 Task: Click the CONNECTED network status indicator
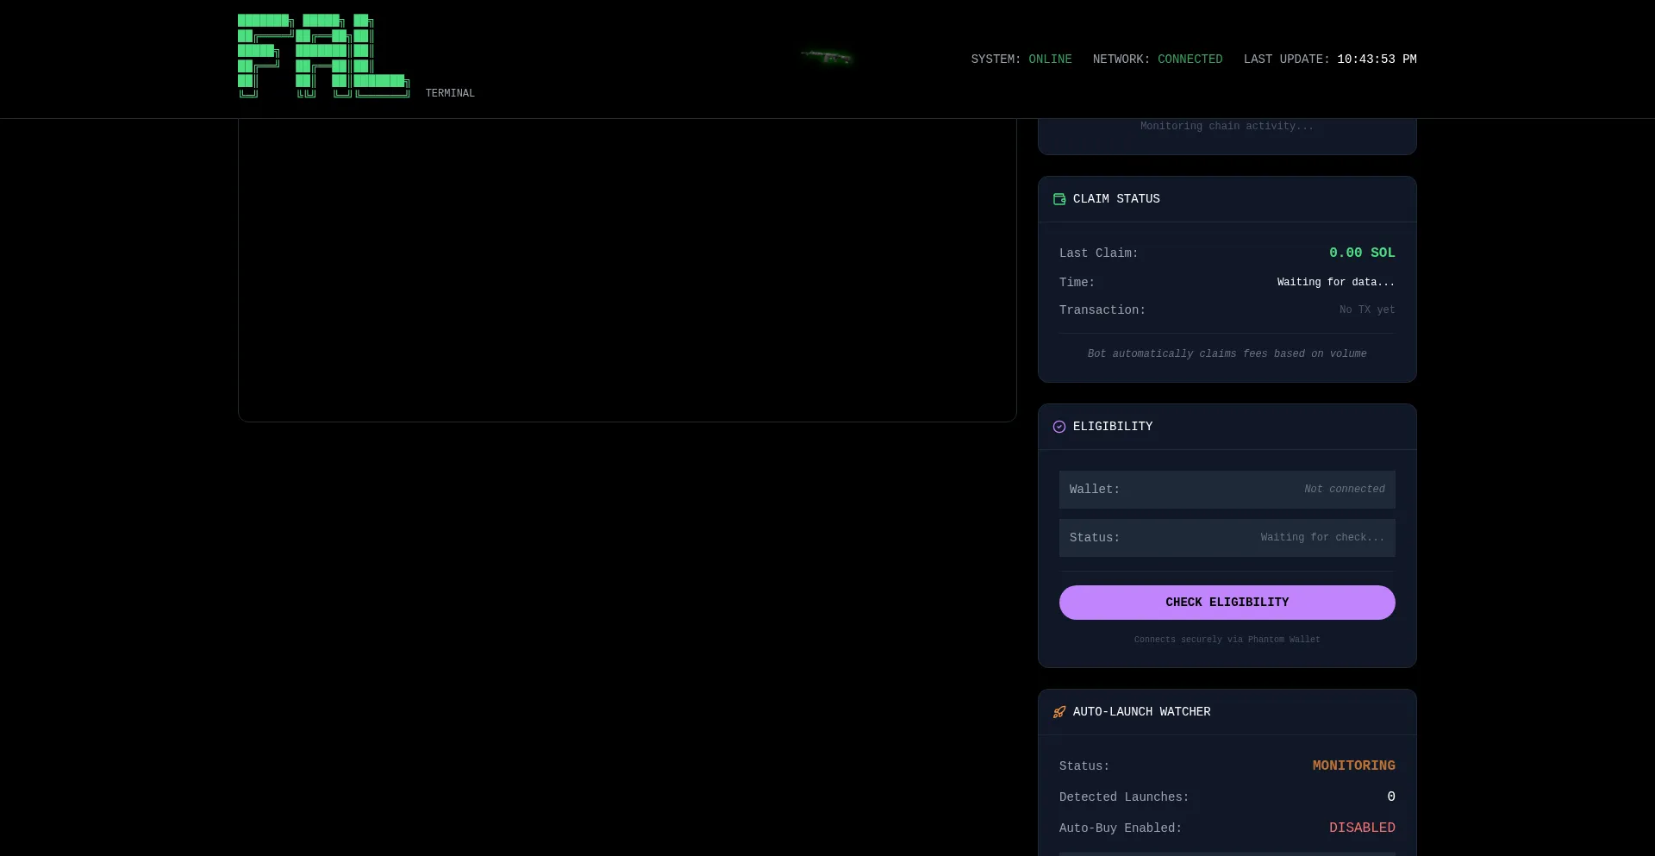pos(1190,59)
